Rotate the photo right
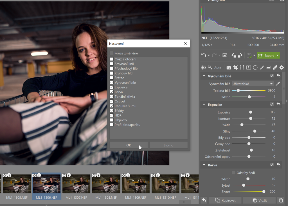The width and height of the screenshot is (288, 206). [x=240, y=55]
